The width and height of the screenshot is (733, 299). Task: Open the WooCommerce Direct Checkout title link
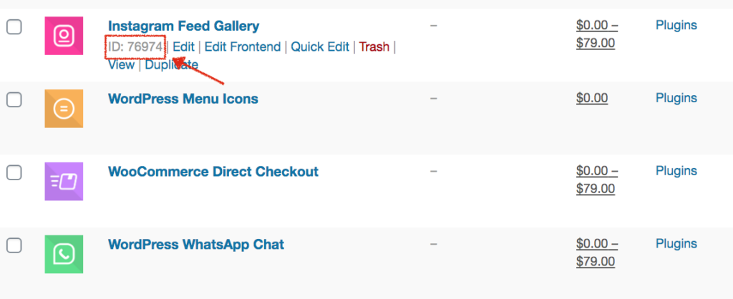[x=213, y=172]
